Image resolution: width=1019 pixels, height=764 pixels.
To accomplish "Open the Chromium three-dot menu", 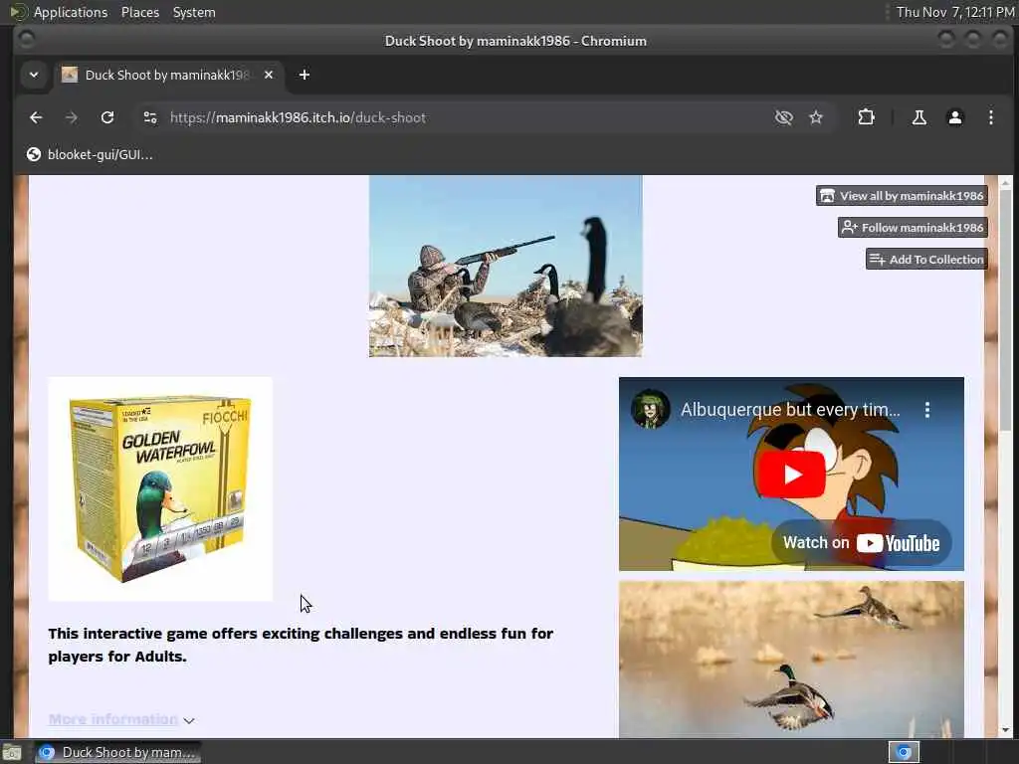I will coord(990,117).
